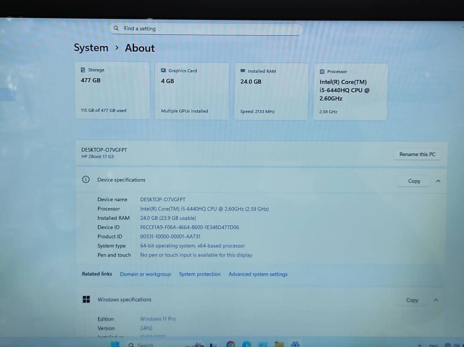Image resolution: width=464 pixels, height=347 pixels.
Task: Click the Installed RAM icon
Action: (243, 71)
